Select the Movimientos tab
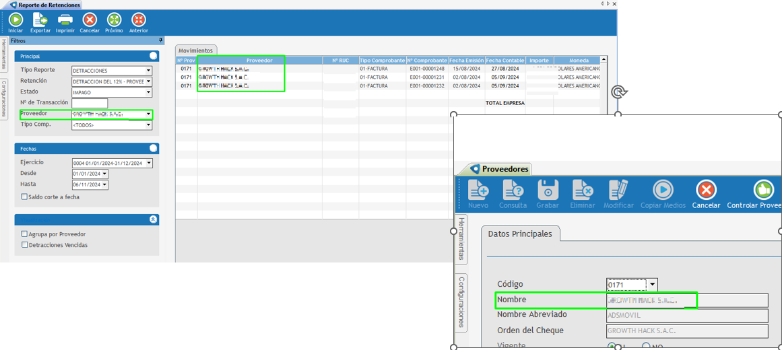This screenshot has width=782, height=350. point(196,50)
